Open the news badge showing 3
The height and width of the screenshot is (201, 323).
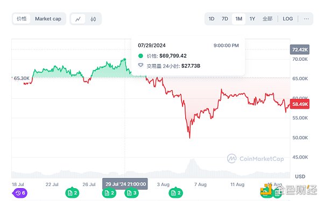(131, 193)
